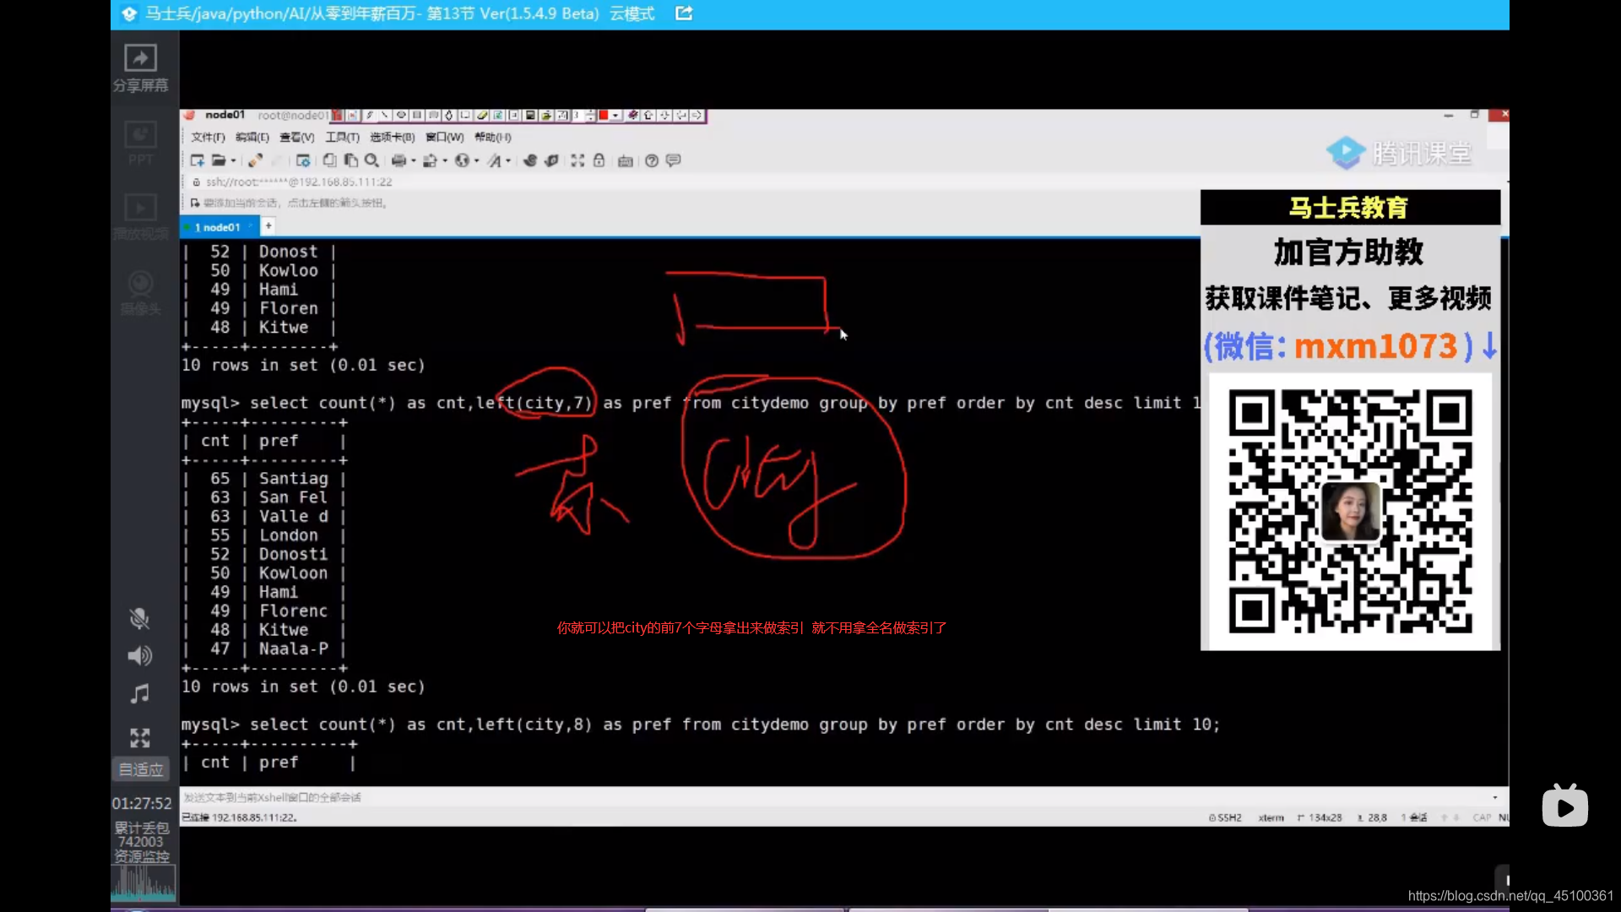Viewport: 1621px width, 912px height.
Task: Click the reconnect link icon in toolbar
Action: 255,160
